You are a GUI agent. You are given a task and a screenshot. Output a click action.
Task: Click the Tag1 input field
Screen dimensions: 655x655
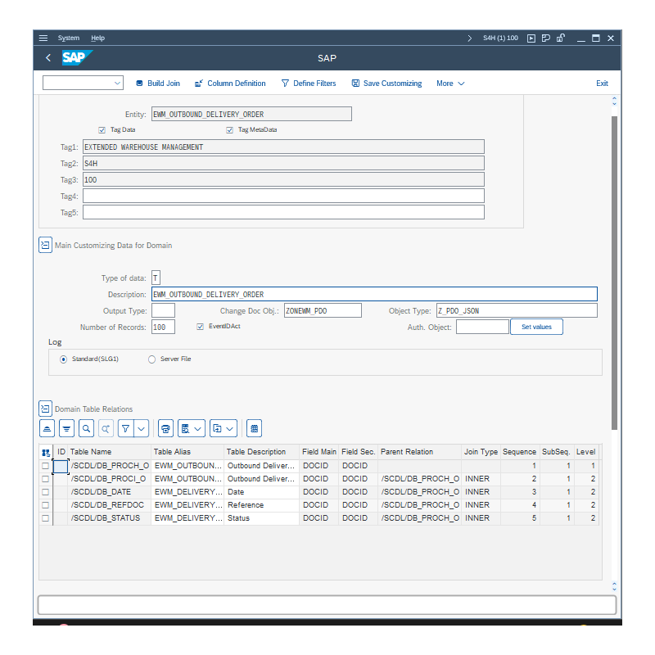[282, 147]
